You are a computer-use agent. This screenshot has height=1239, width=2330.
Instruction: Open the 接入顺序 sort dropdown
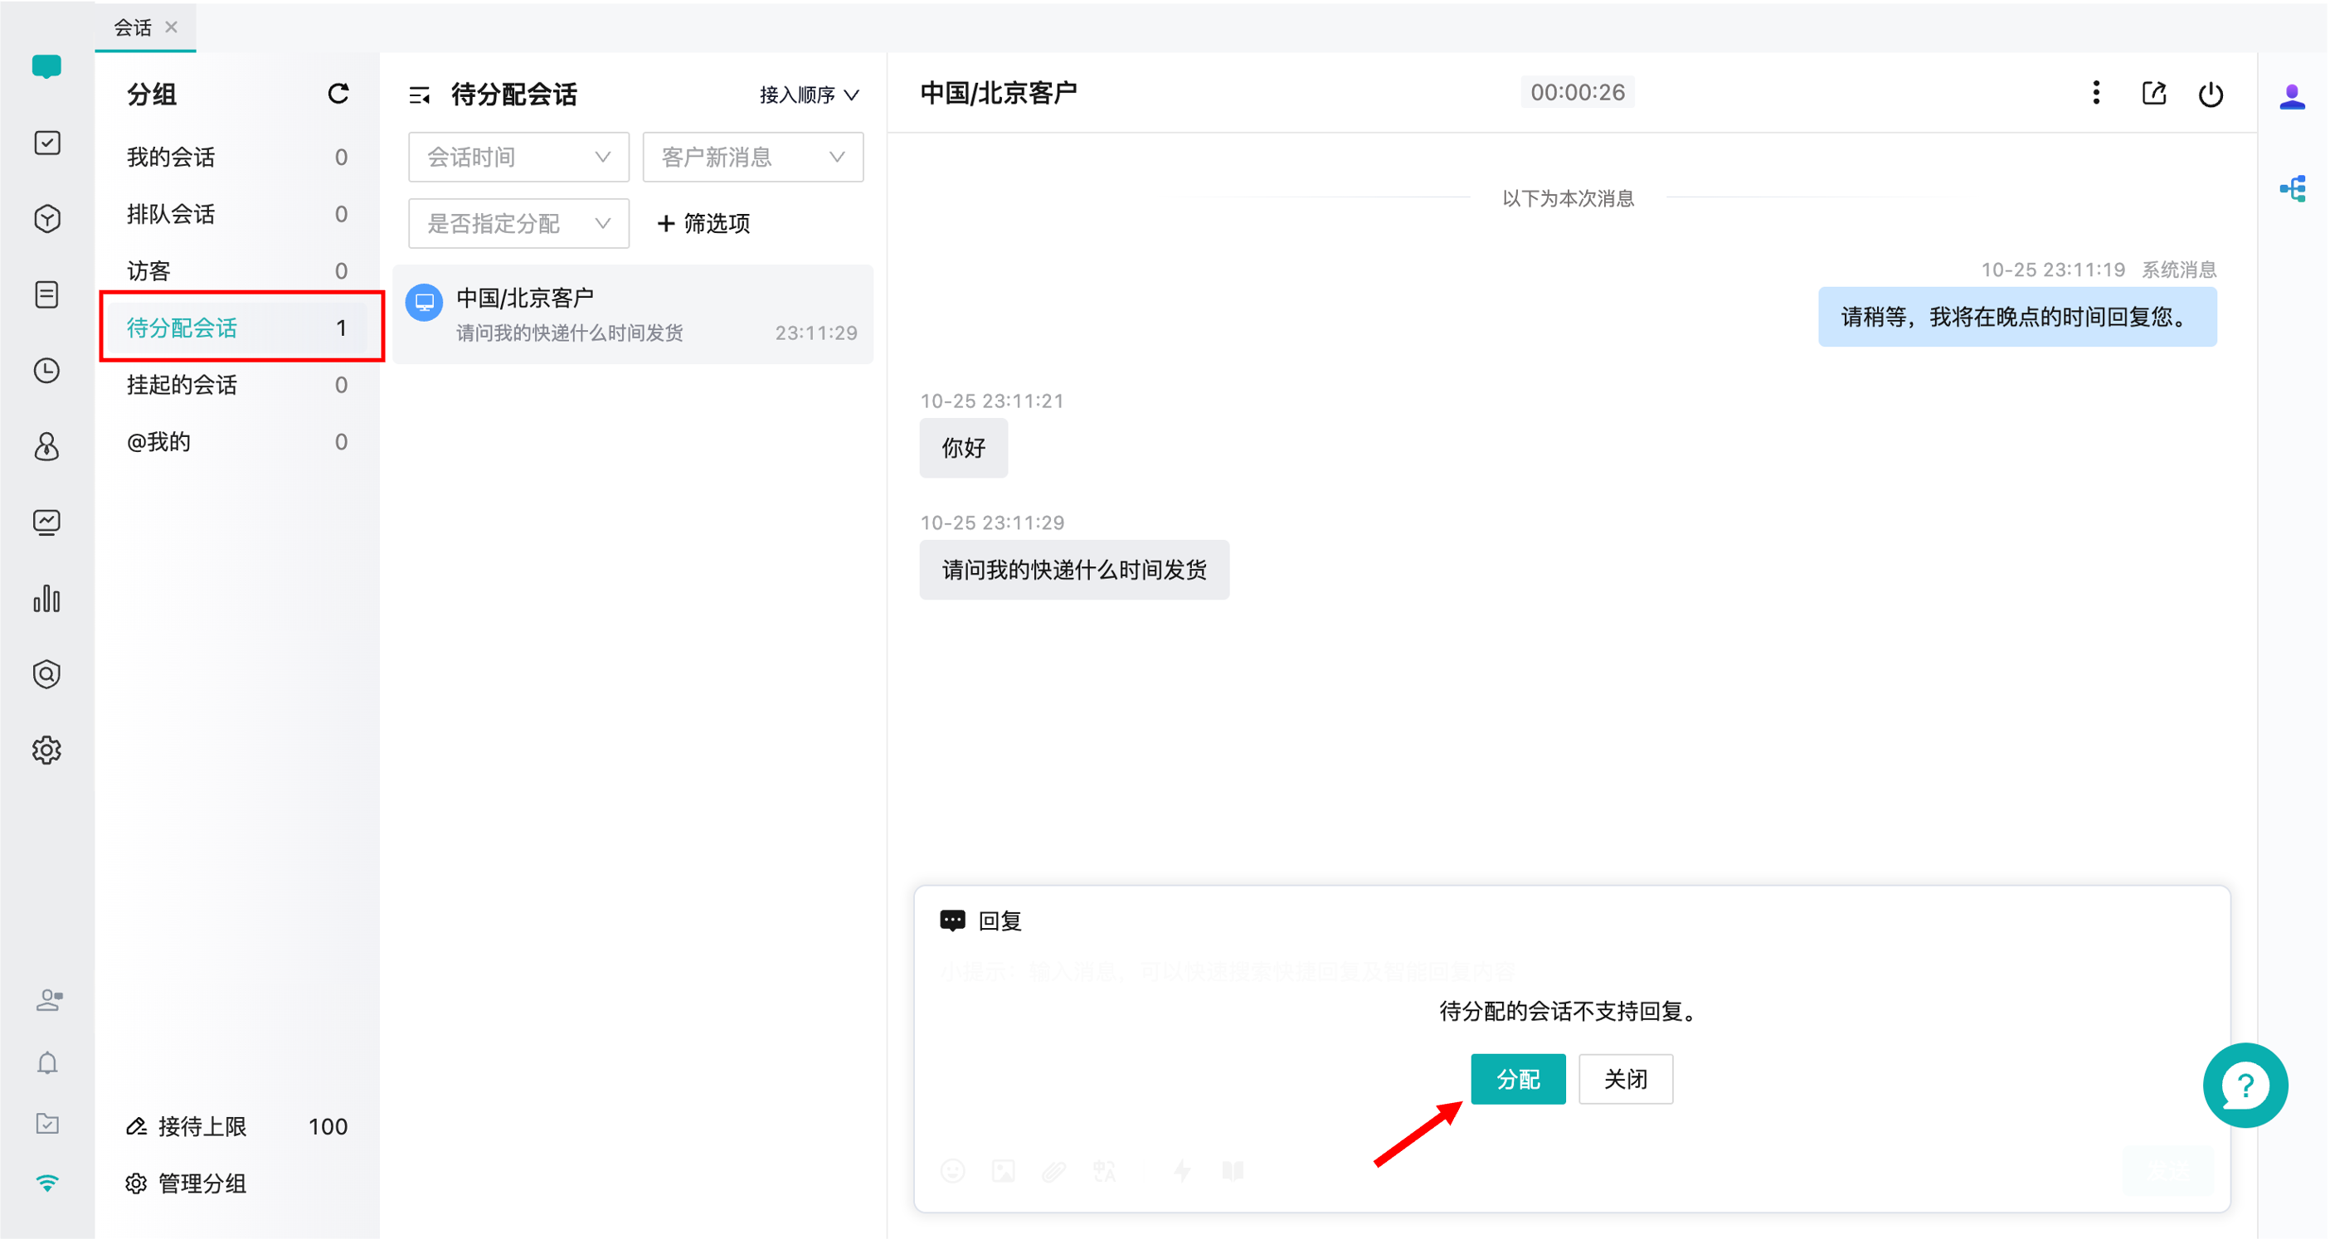tap(808, 94)
